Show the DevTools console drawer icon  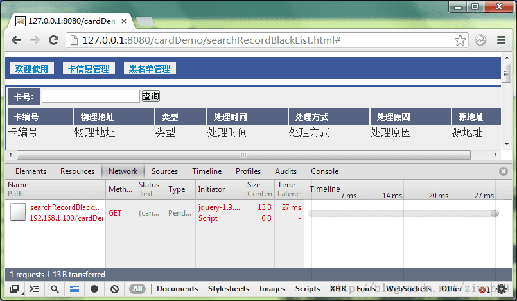[x=34, y=289]
